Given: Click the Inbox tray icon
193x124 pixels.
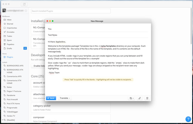Looking at the screenshot, I should pos(5,20).
